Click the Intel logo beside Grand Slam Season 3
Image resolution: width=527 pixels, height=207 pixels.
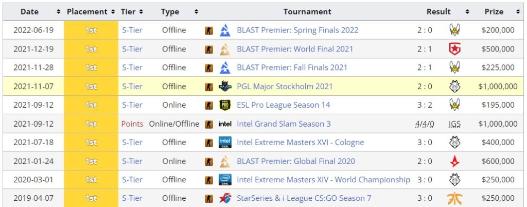[x=225, y=124]
